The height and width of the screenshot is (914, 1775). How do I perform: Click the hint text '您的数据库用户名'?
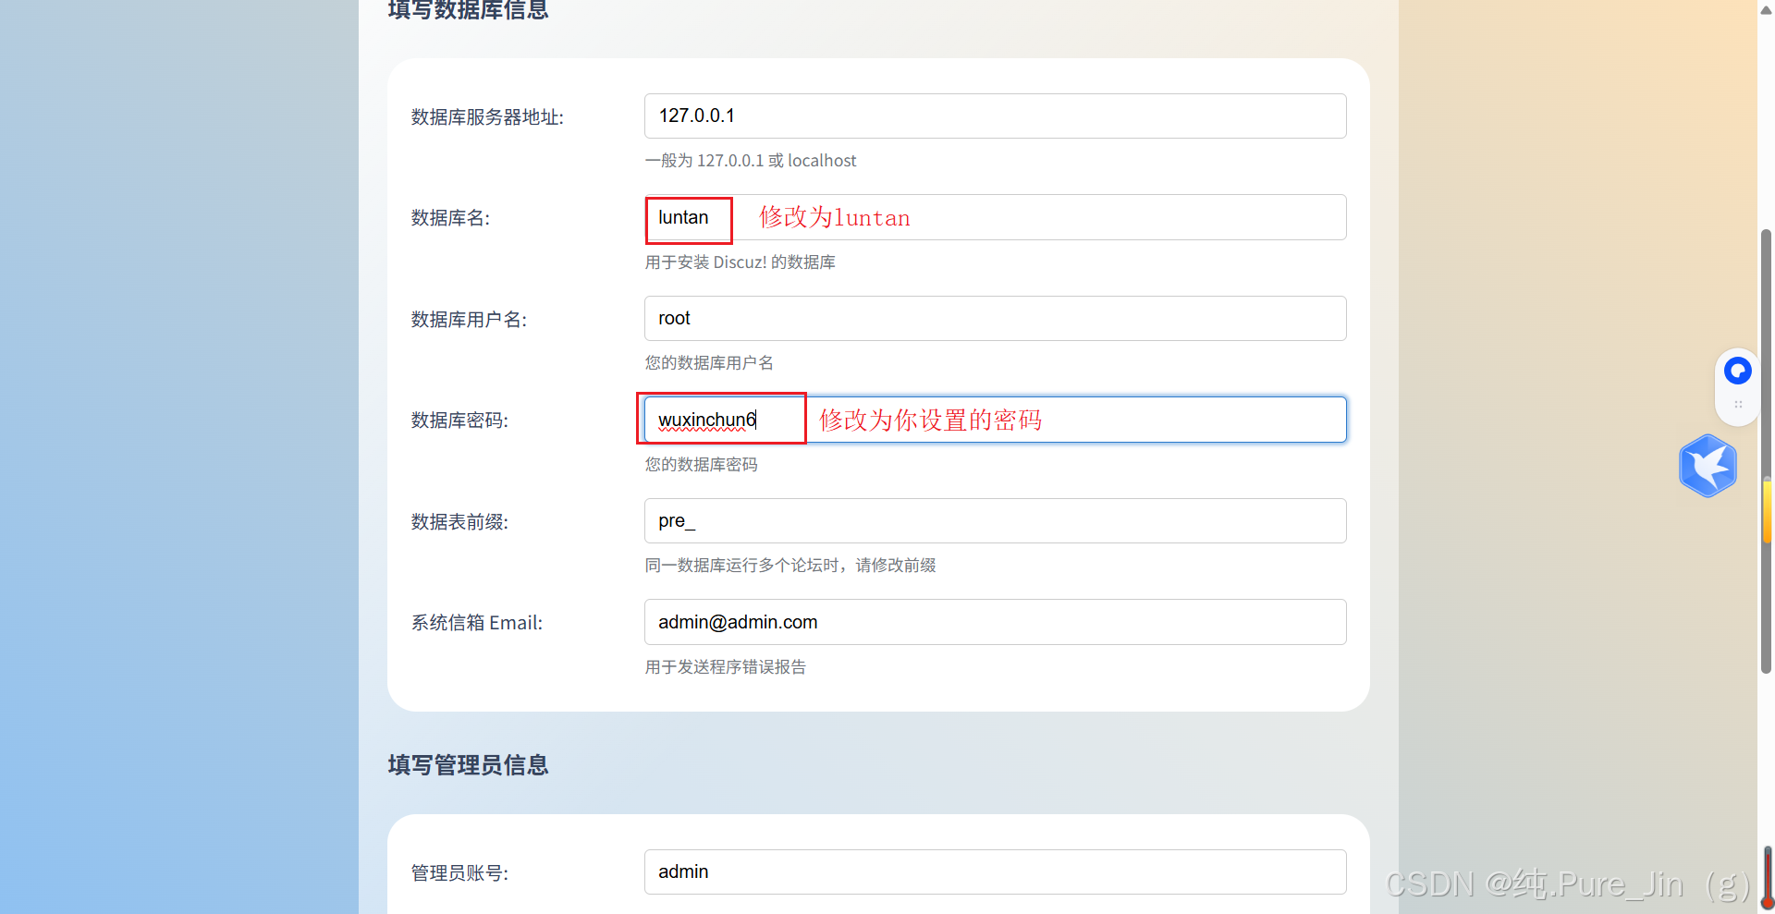coord(709,363)
